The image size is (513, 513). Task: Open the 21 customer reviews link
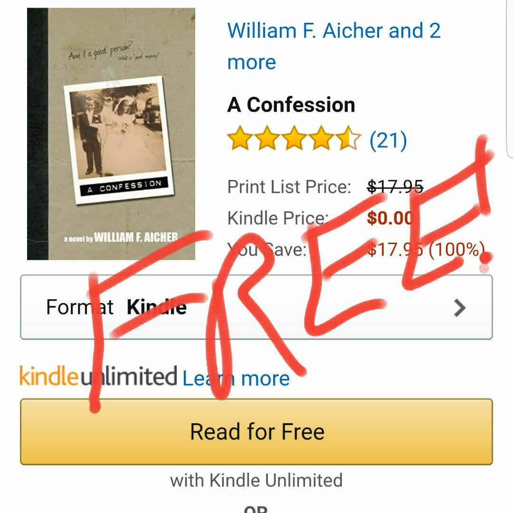click(388, 141)
